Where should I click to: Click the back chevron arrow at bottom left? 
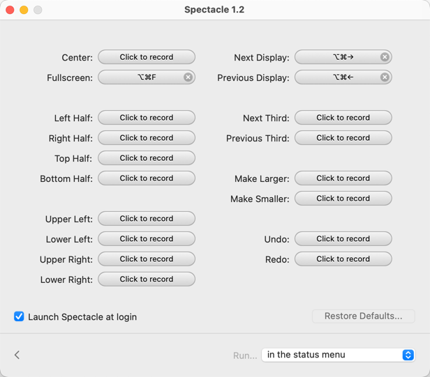tap(17, 355)
